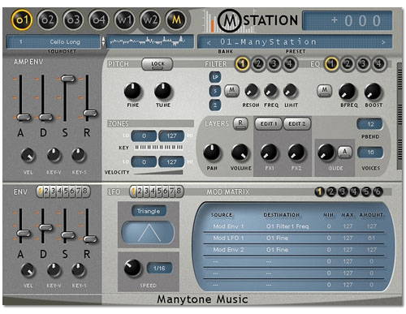Open the Triangle LFO waveform dropdown
Screen dimensions: 406x314
click(x=149, y=211)
